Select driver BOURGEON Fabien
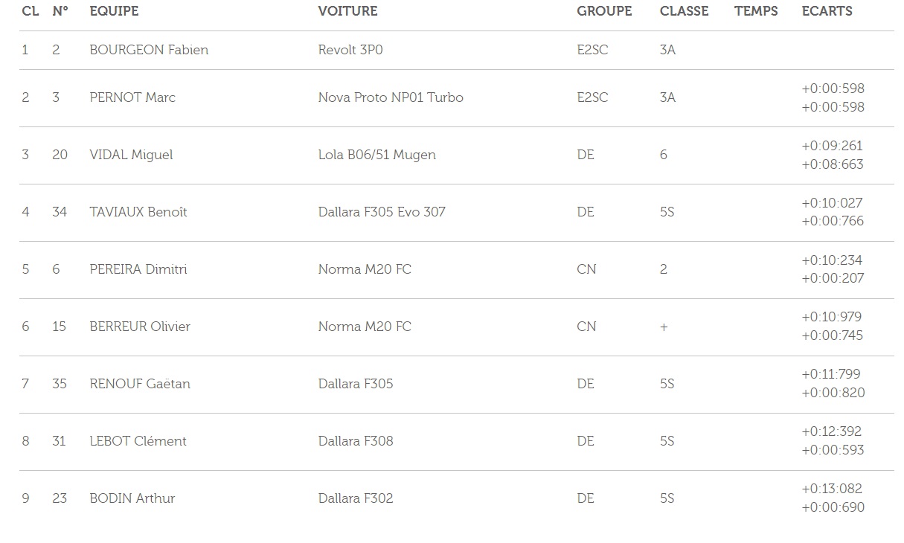Screen dimensions: 904x543 [149, 50]
